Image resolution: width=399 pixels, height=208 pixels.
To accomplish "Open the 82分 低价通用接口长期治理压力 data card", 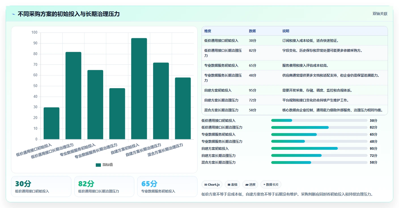I will point(104,187).
